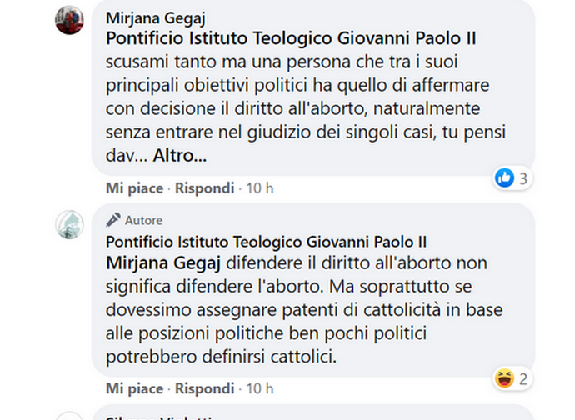Screen dimensions: 575x420
Task: Click blue thumbs-up reaction icon
Action: (x=504, y=177)
